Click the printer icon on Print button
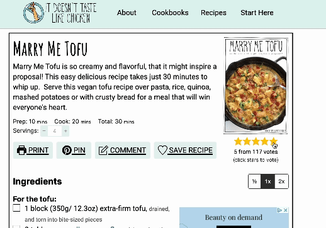 21,150
